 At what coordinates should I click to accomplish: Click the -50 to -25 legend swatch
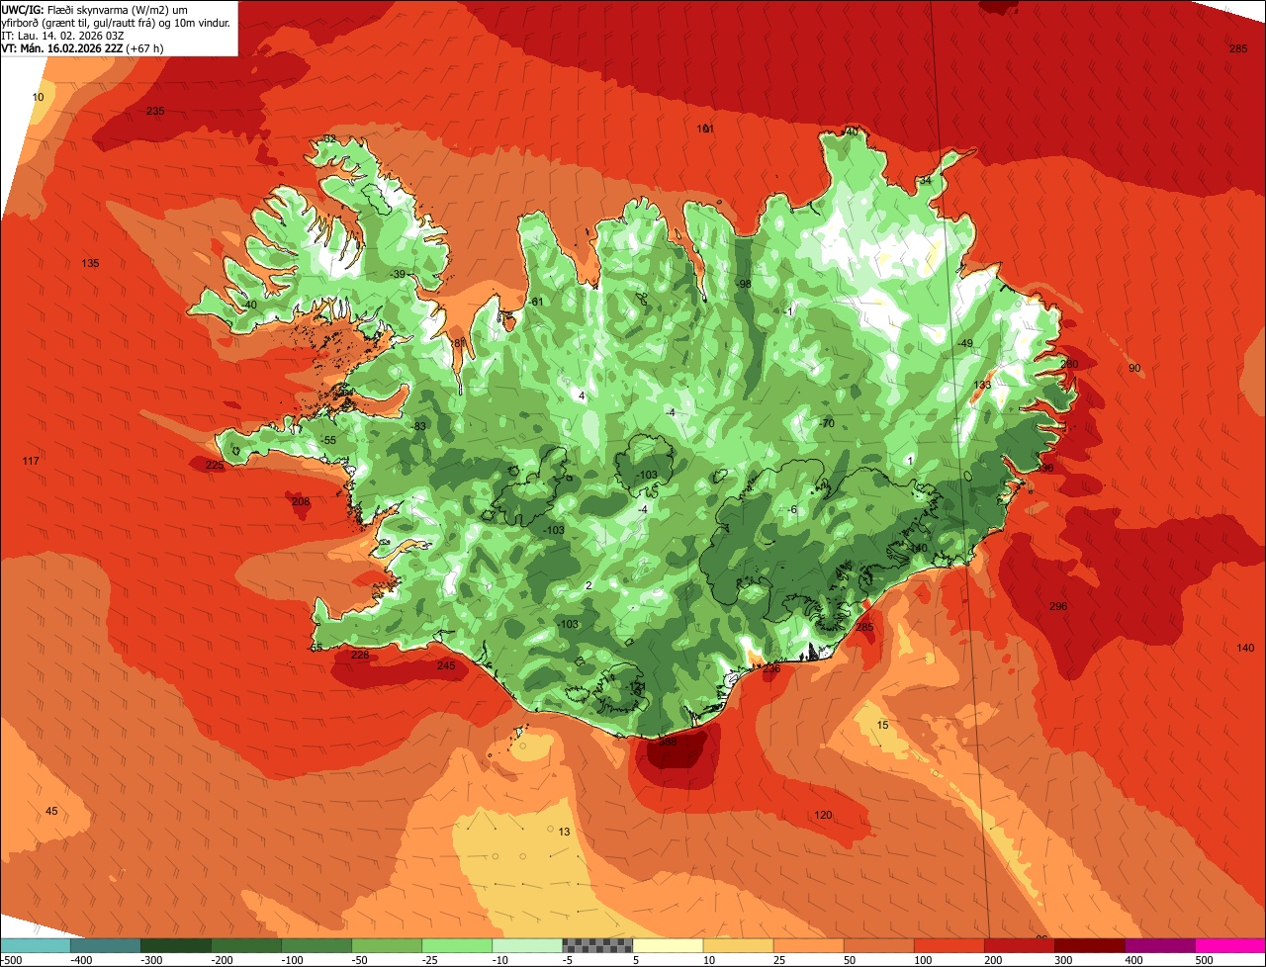[x=386, y=945]
